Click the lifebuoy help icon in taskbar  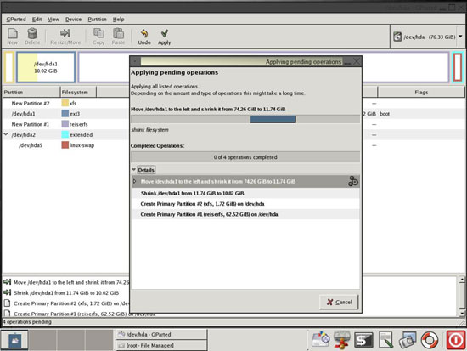[429, 340]
